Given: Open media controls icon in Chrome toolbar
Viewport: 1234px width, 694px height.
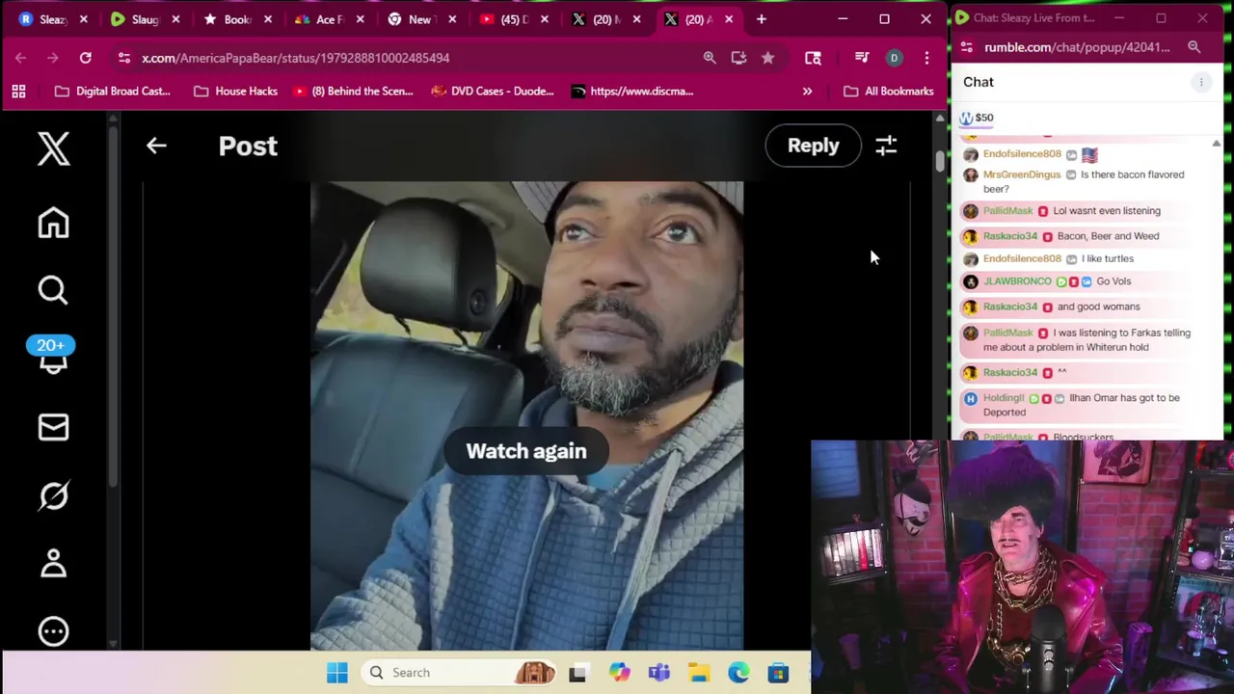Looking at the screenshot, I should 862,58.
